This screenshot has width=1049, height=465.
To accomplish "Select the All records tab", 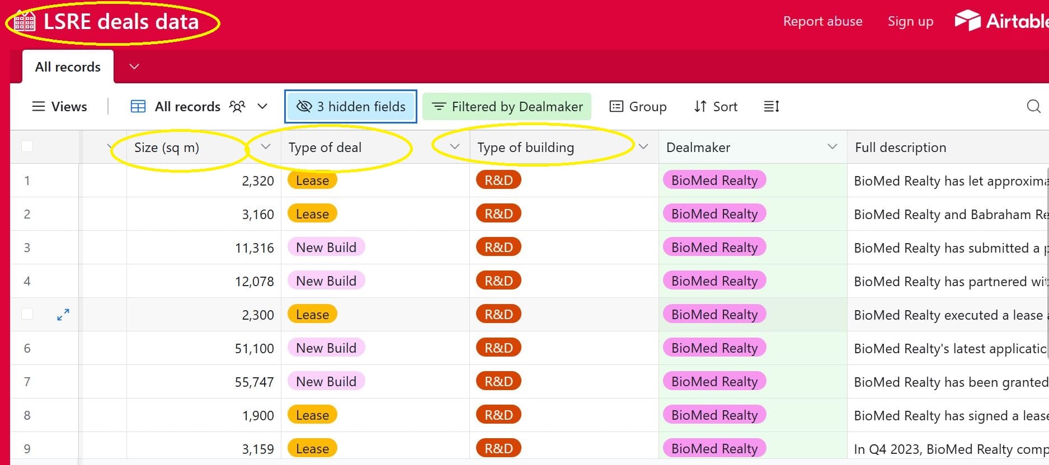I will click(68, 67).
